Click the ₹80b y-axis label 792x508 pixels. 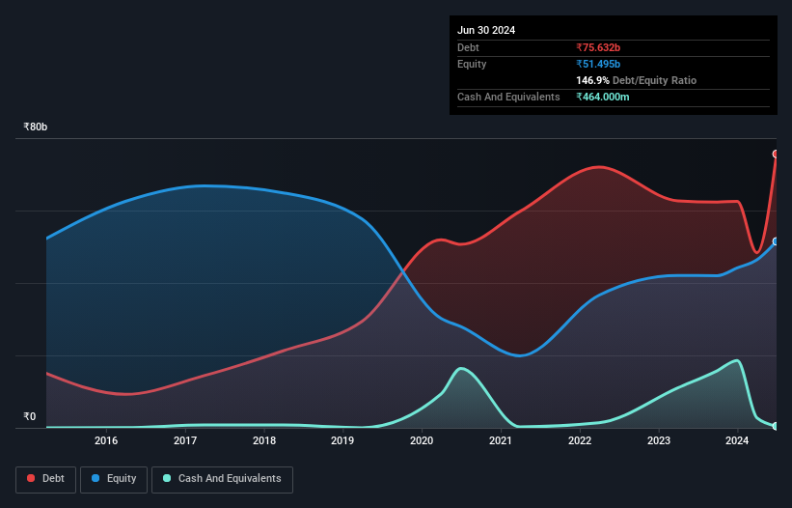pos(36,127)
